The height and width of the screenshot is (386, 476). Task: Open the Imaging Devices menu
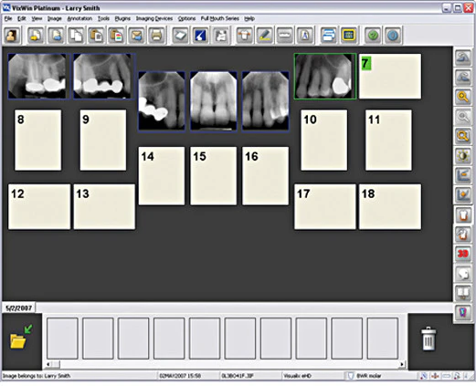click(154, 18)
